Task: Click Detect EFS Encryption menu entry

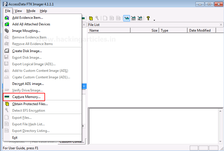Action: (x=42, y=111)
